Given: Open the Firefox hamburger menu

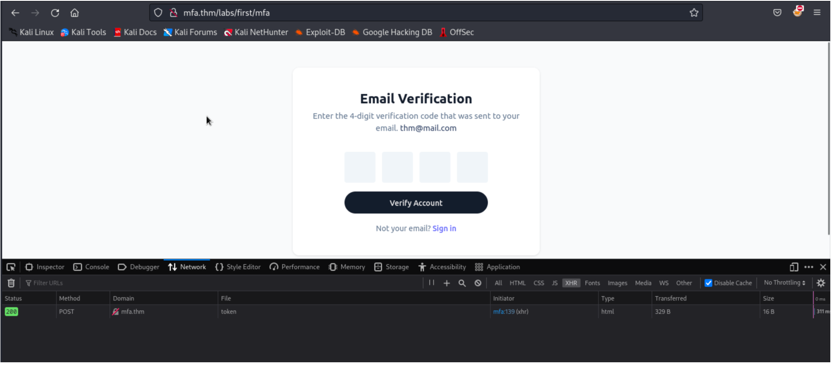Looking at the screenshot, I should point(817,13).
